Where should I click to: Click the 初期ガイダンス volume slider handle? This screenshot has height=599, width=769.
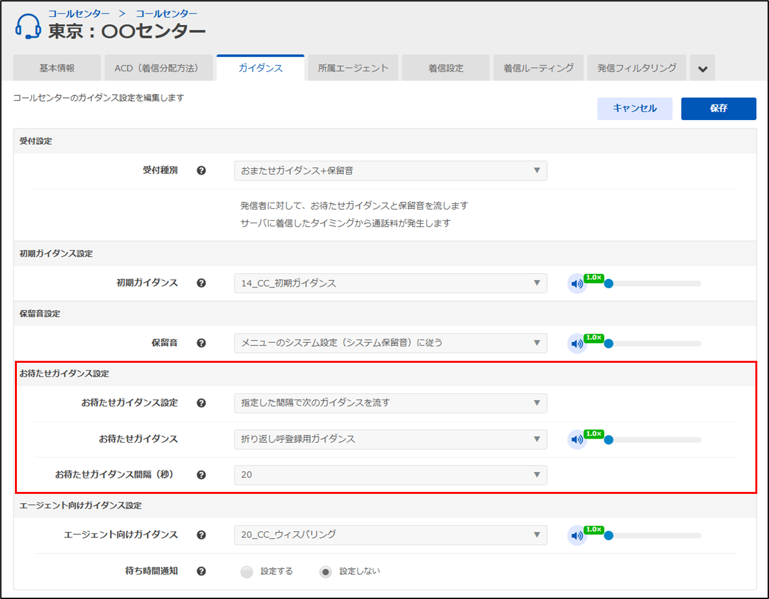coord(609,284)
